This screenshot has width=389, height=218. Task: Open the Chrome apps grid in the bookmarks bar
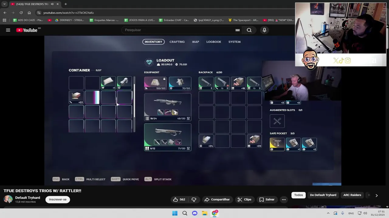click(4, 20)
